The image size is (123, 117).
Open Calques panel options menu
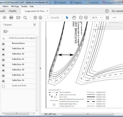(6, 32)
